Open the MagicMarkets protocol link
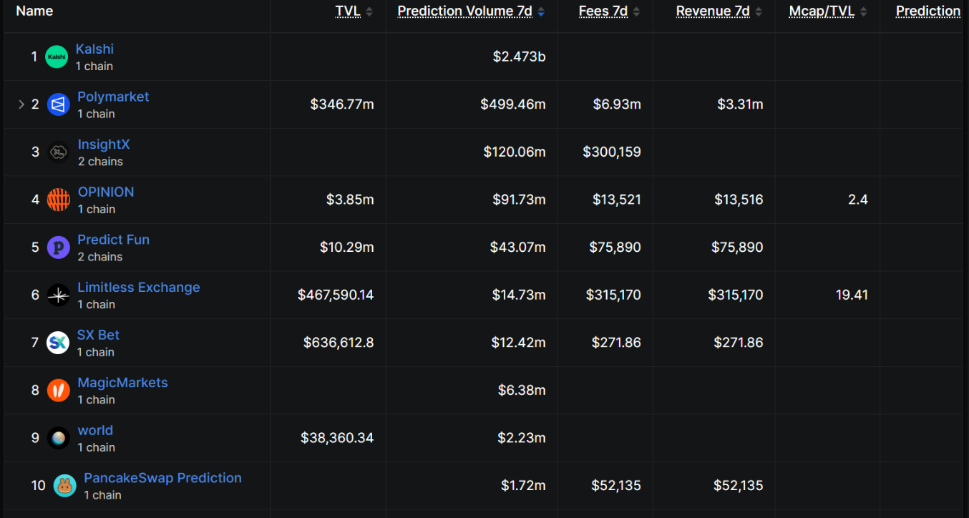969x518 pixels. coord(122,383)
